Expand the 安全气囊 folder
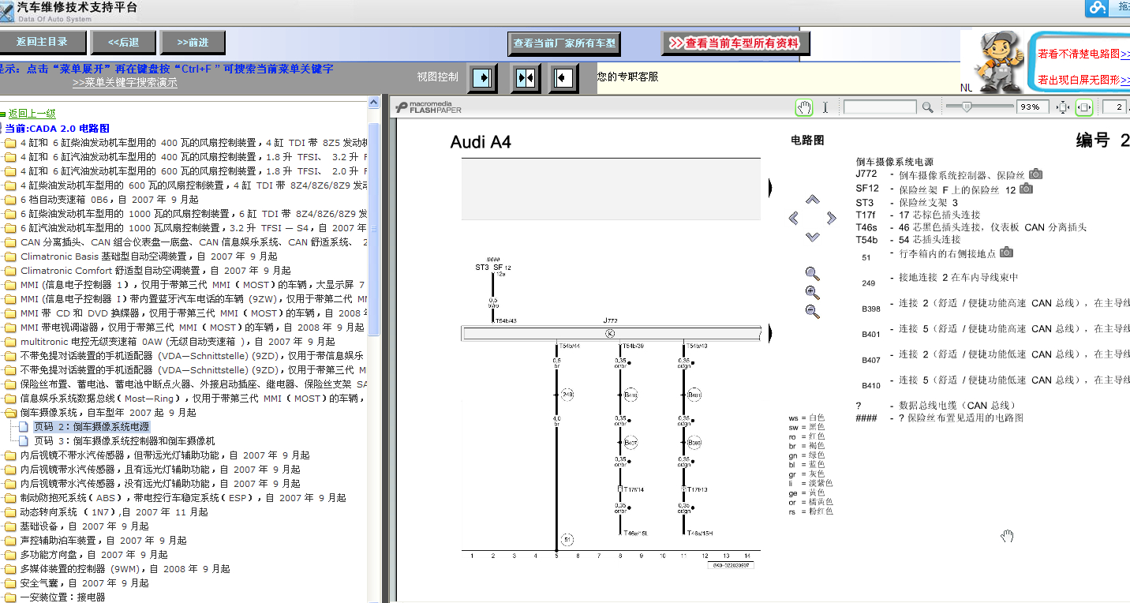The image size is (1130, 603). point(10,583)
